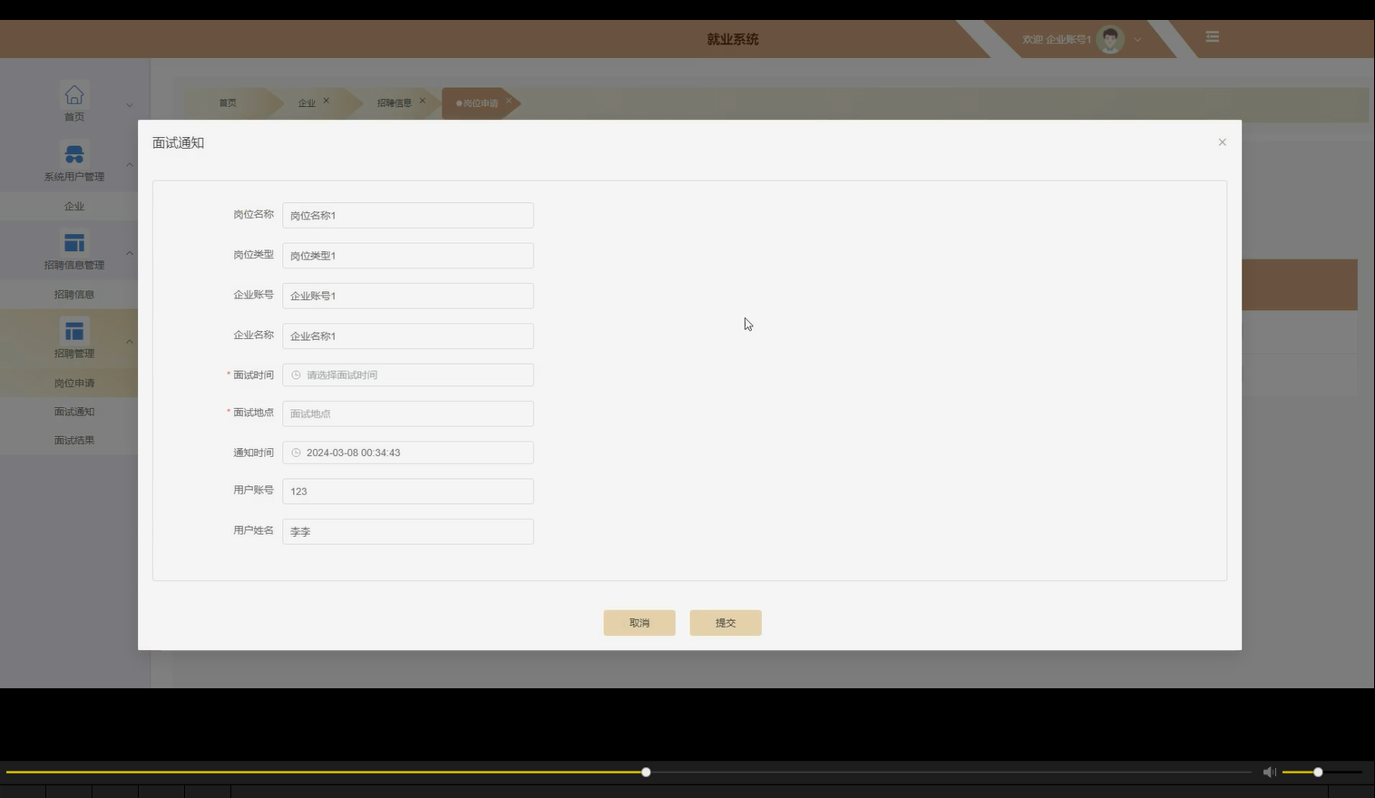Viewport: 1375px width, 798px height.
Task: Adjust the volume slider handle
Action: (x=1318, y=773)
